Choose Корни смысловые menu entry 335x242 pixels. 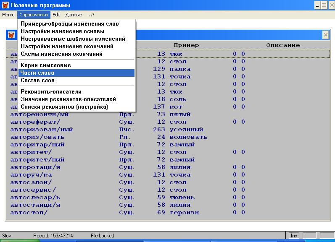click(76, 65)
